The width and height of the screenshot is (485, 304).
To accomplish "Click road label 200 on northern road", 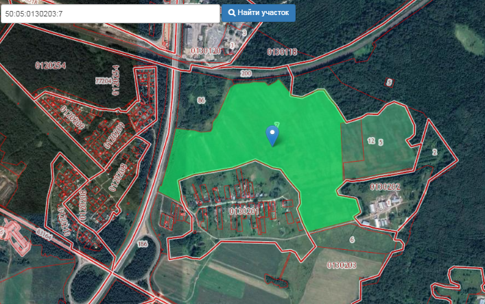I will click(x=246, y=72).
